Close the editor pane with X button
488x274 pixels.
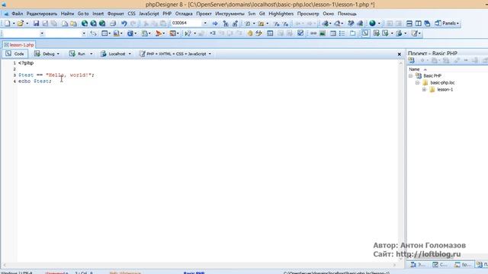(400, 54)
